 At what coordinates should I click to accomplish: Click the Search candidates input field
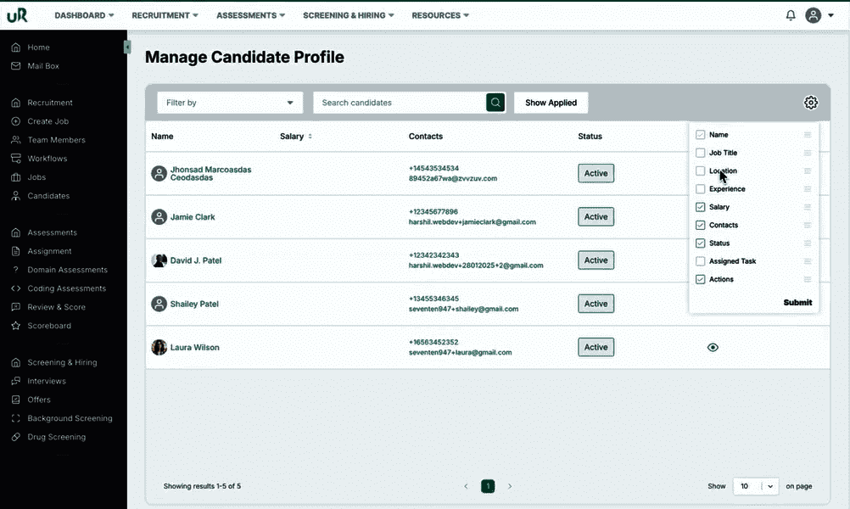coord(399,103)
